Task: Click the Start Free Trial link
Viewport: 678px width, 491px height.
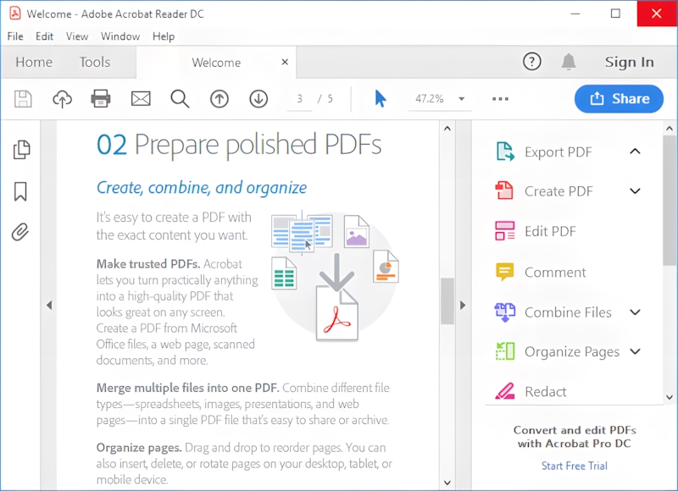Action: tap(574, 466)
